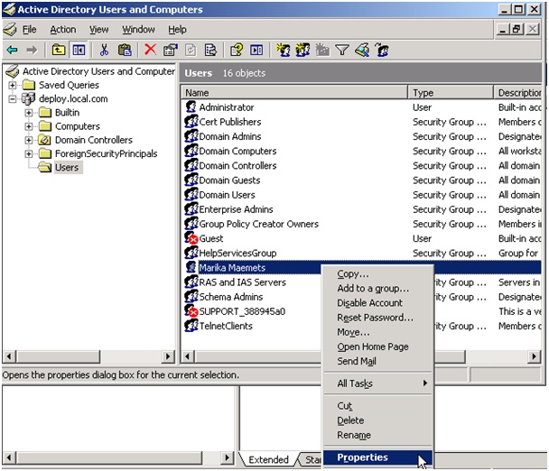The width and height of the screenshot is (549, 471).
Task: Expand the Saved Queries tree node
Action: click(x=13, y=85)
